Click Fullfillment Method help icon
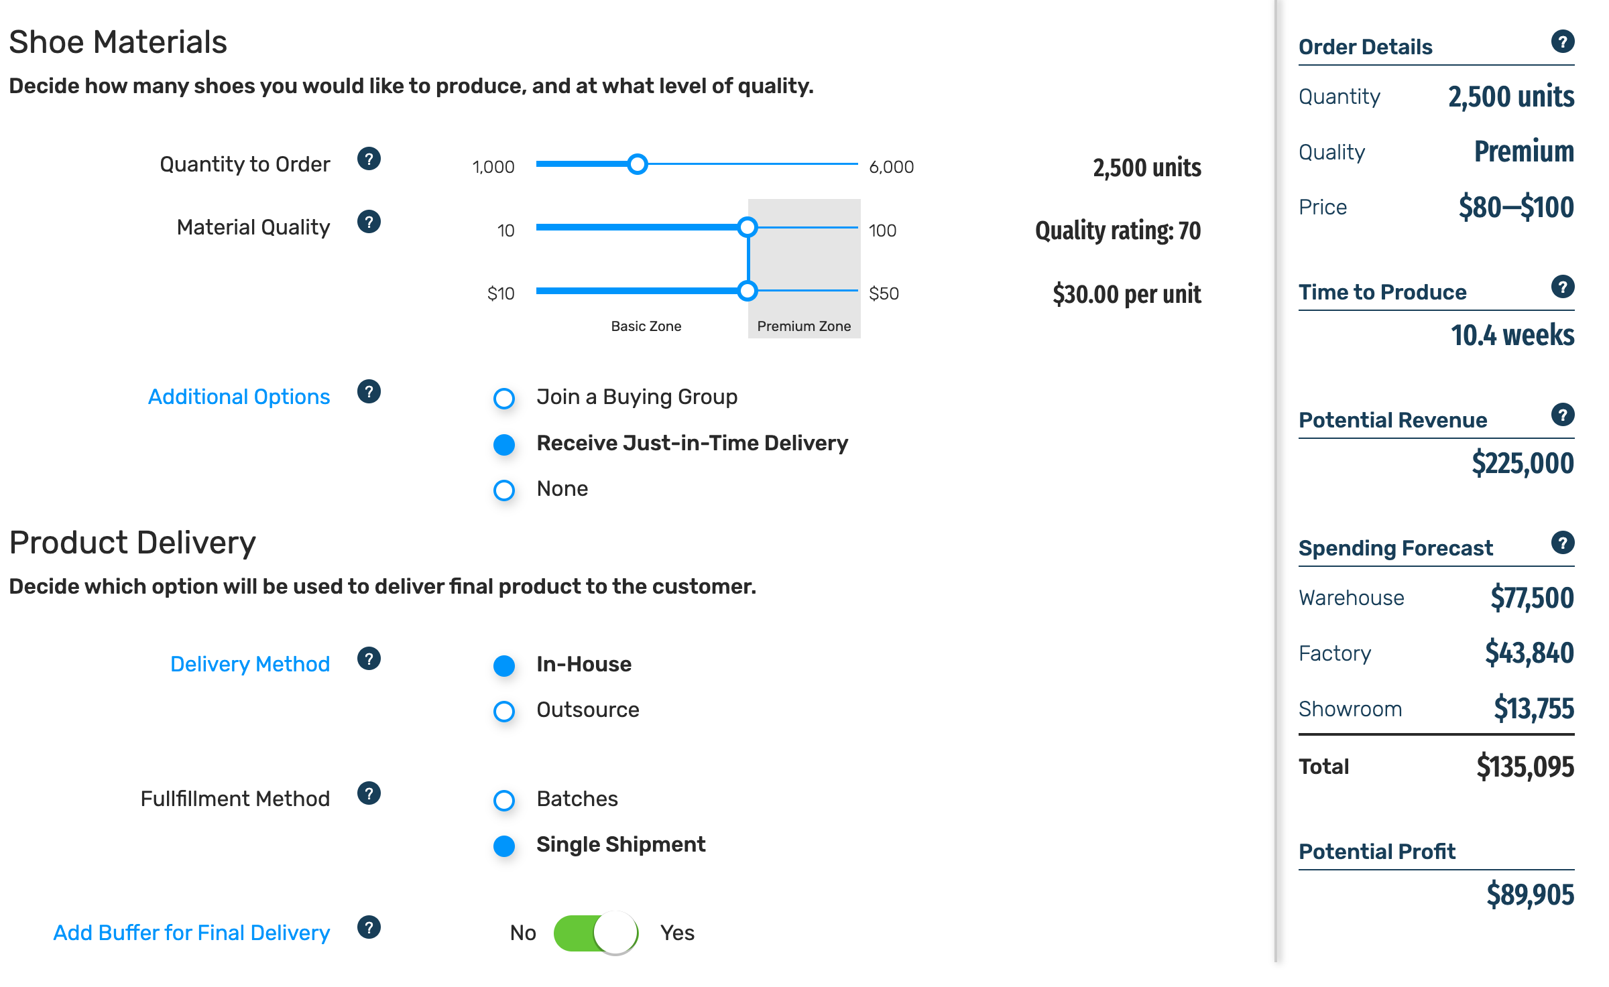This screenshot has height=987, width=1609. coord(369,794)
